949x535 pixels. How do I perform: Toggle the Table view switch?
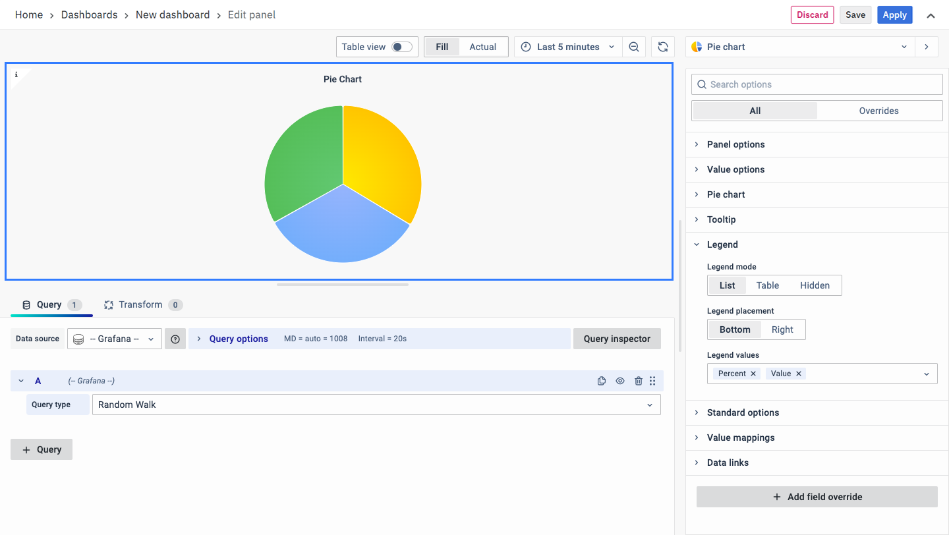401,47
